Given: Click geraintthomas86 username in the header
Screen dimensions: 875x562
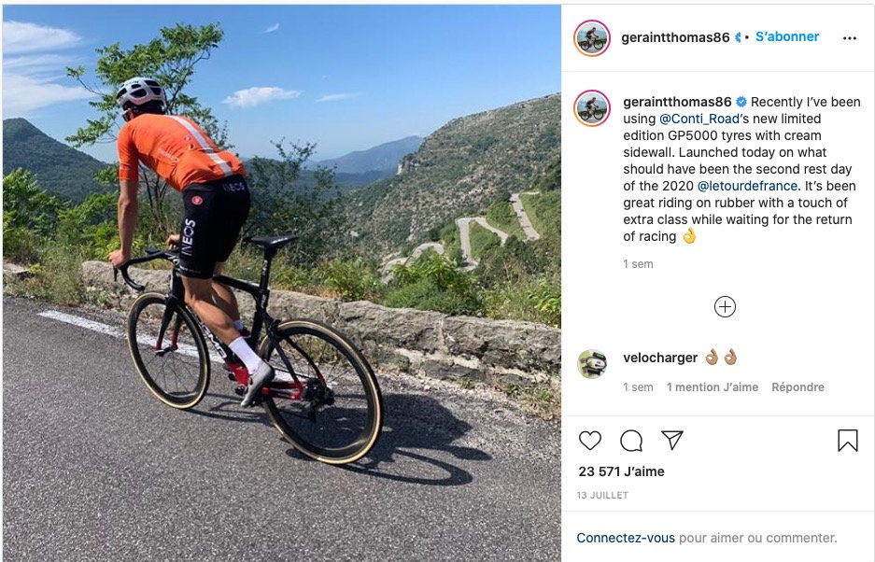Looking at the screenshot, I should pos(675,37).
